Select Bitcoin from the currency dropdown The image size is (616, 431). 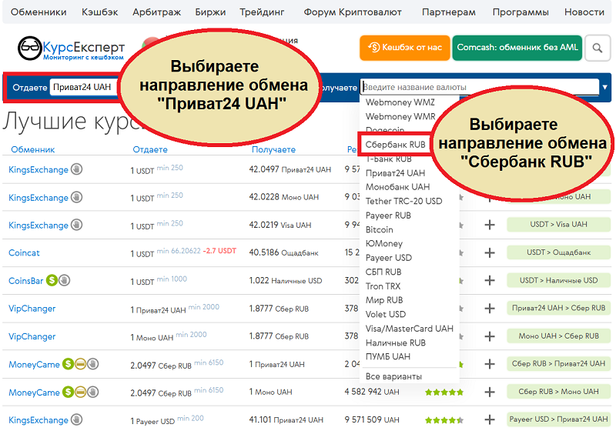[379, 229]
